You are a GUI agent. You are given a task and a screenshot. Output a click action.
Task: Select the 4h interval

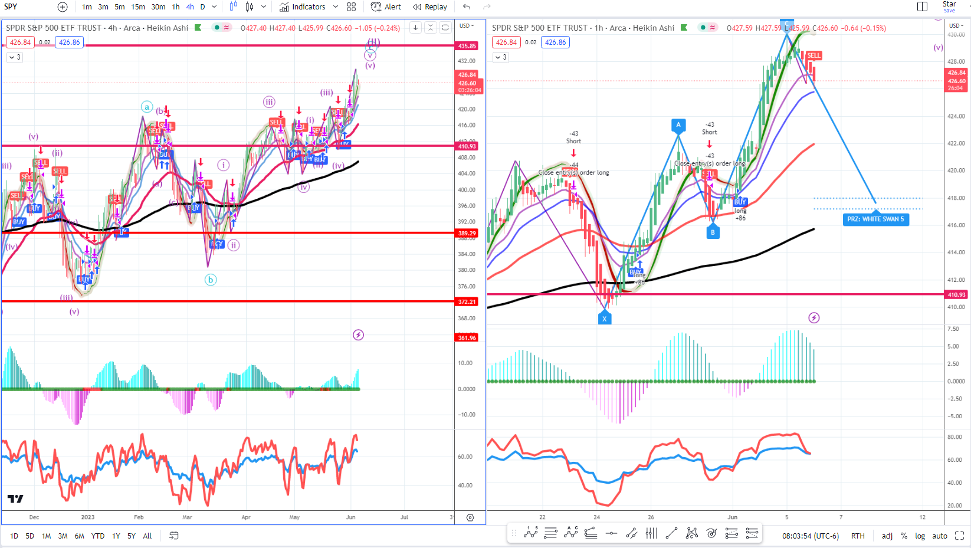click(x=190, y=7)
